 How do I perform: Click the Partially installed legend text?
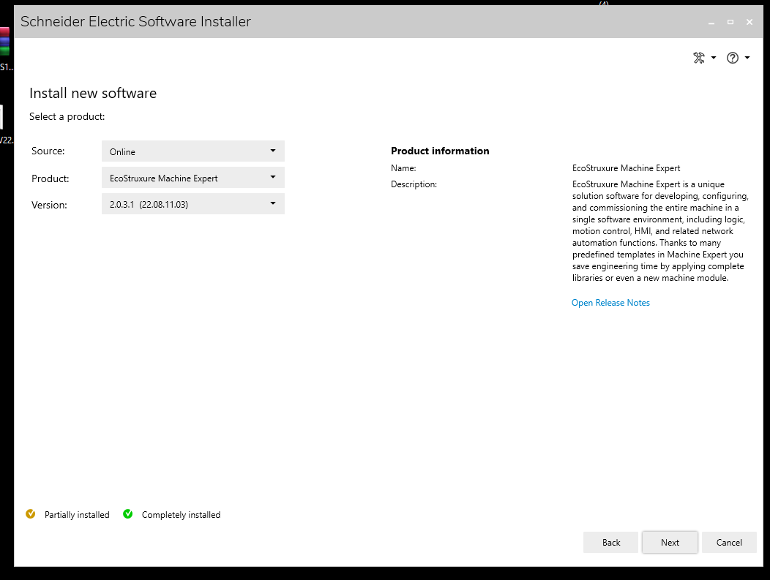[x=77, y=515]
